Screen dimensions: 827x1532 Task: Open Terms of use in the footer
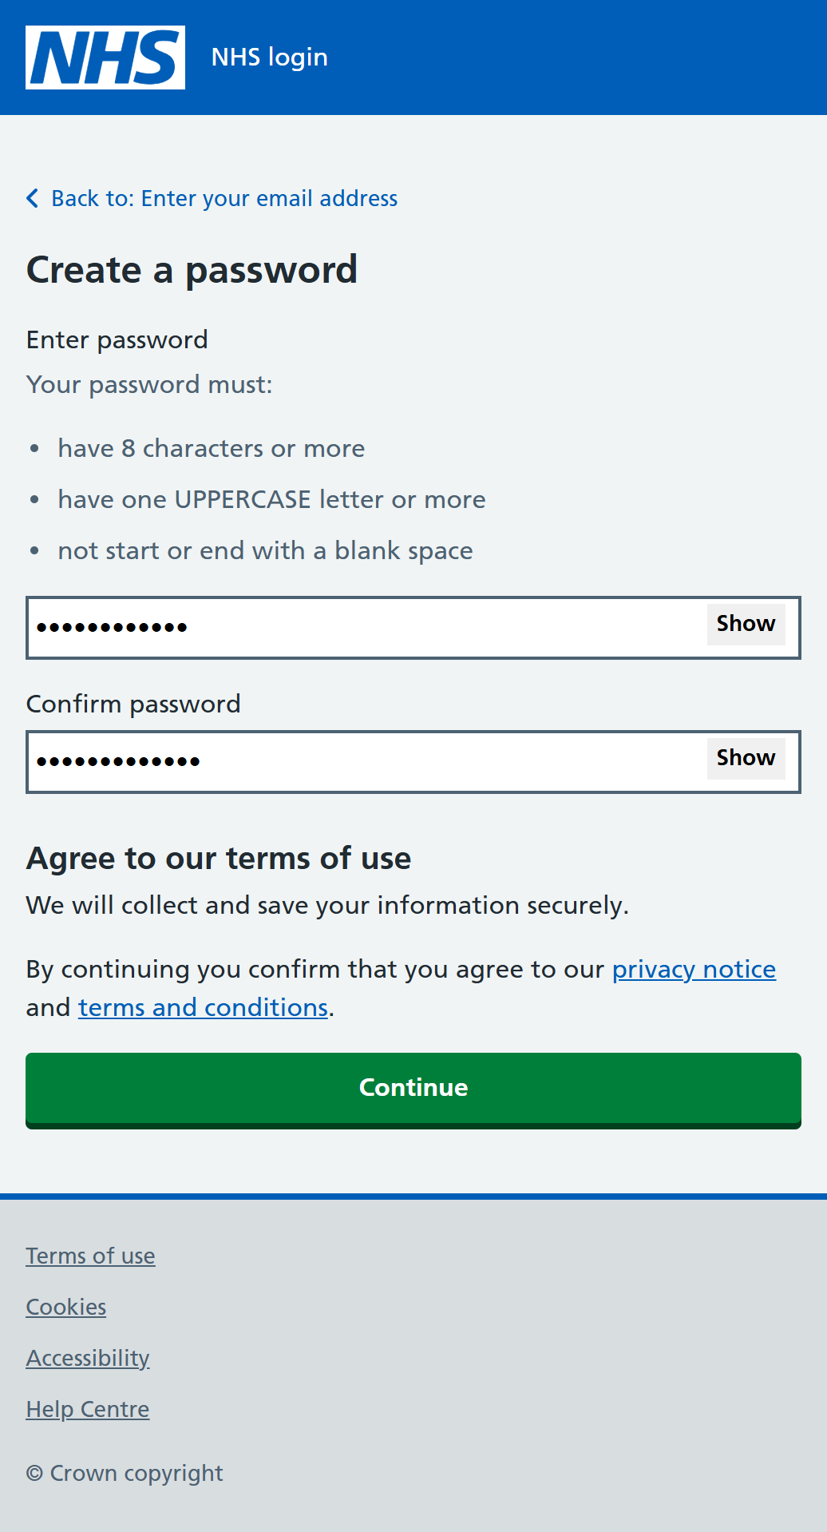click(x=90, y=1256)
